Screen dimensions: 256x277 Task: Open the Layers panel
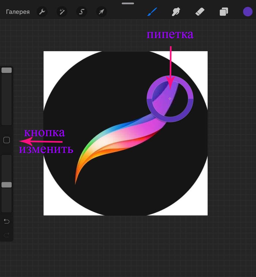pyautogui.click(x=223, y=12)
